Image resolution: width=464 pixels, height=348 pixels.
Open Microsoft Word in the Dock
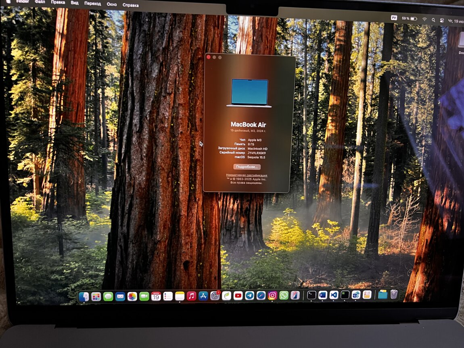[322, 295]
